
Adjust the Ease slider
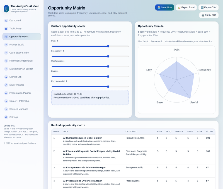90,76
